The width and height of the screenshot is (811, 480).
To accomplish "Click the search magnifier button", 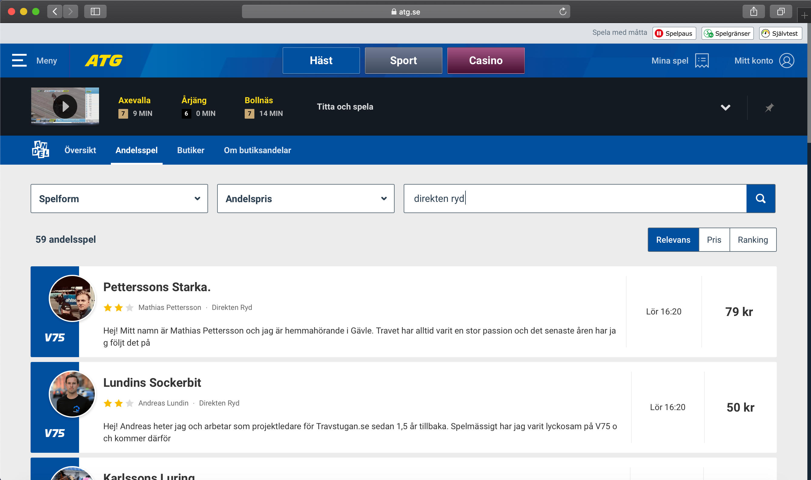I will click(760, 199).
